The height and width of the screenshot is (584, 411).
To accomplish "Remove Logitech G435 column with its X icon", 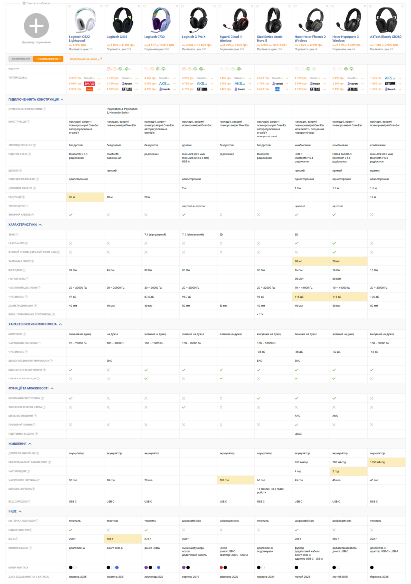I will coord(139,6).
